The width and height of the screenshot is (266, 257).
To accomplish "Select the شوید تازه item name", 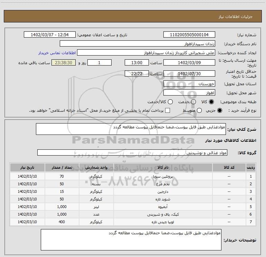I will point(163,199).
